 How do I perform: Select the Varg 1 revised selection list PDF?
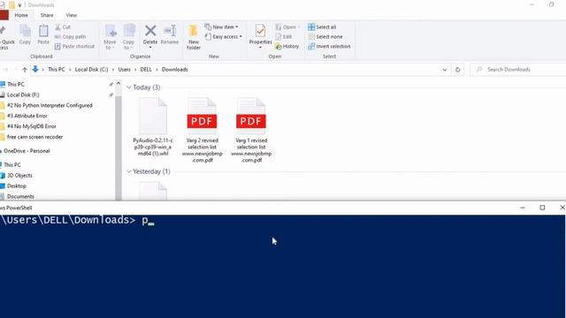click(x=251, y=130)
